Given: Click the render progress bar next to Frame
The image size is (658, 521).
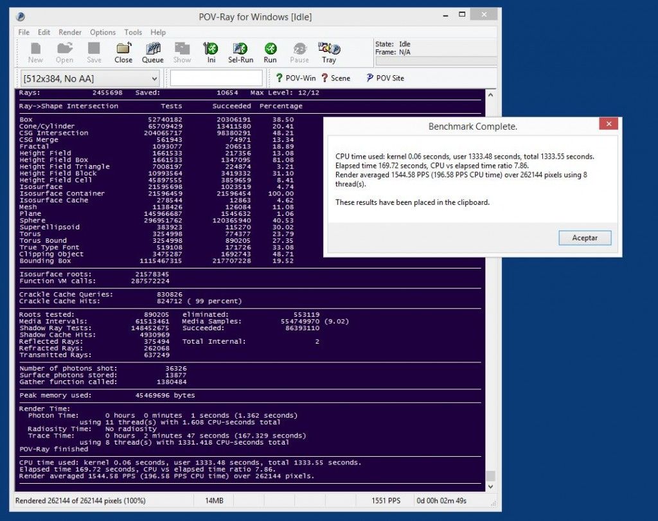Looking at the screenshot, I should click(436, 61).
